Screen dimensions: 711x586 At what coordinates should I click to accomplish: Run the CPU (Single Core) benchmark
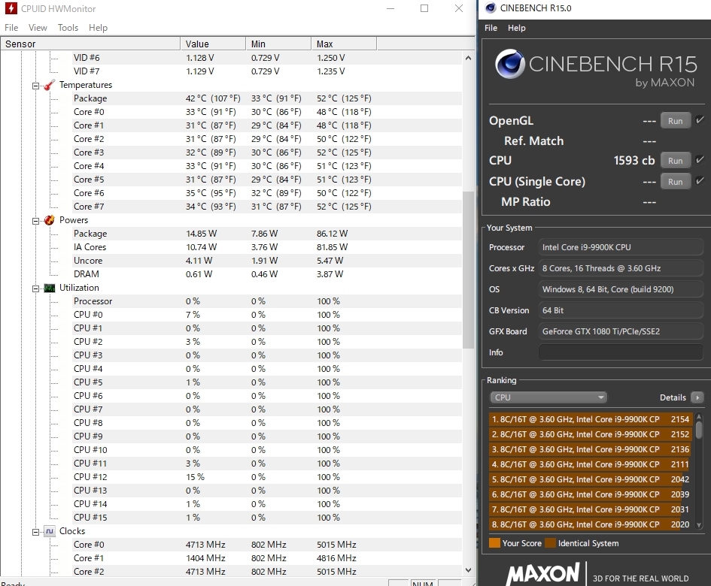pos(675,182)
